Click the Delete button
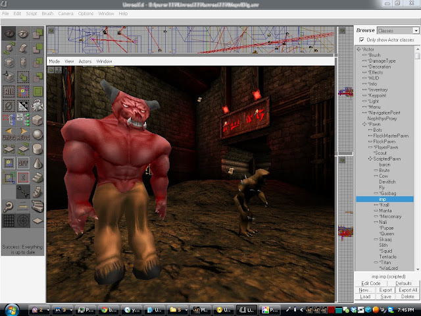The width and height of the screenshot is (421, 316). click(x=408, y=296)
